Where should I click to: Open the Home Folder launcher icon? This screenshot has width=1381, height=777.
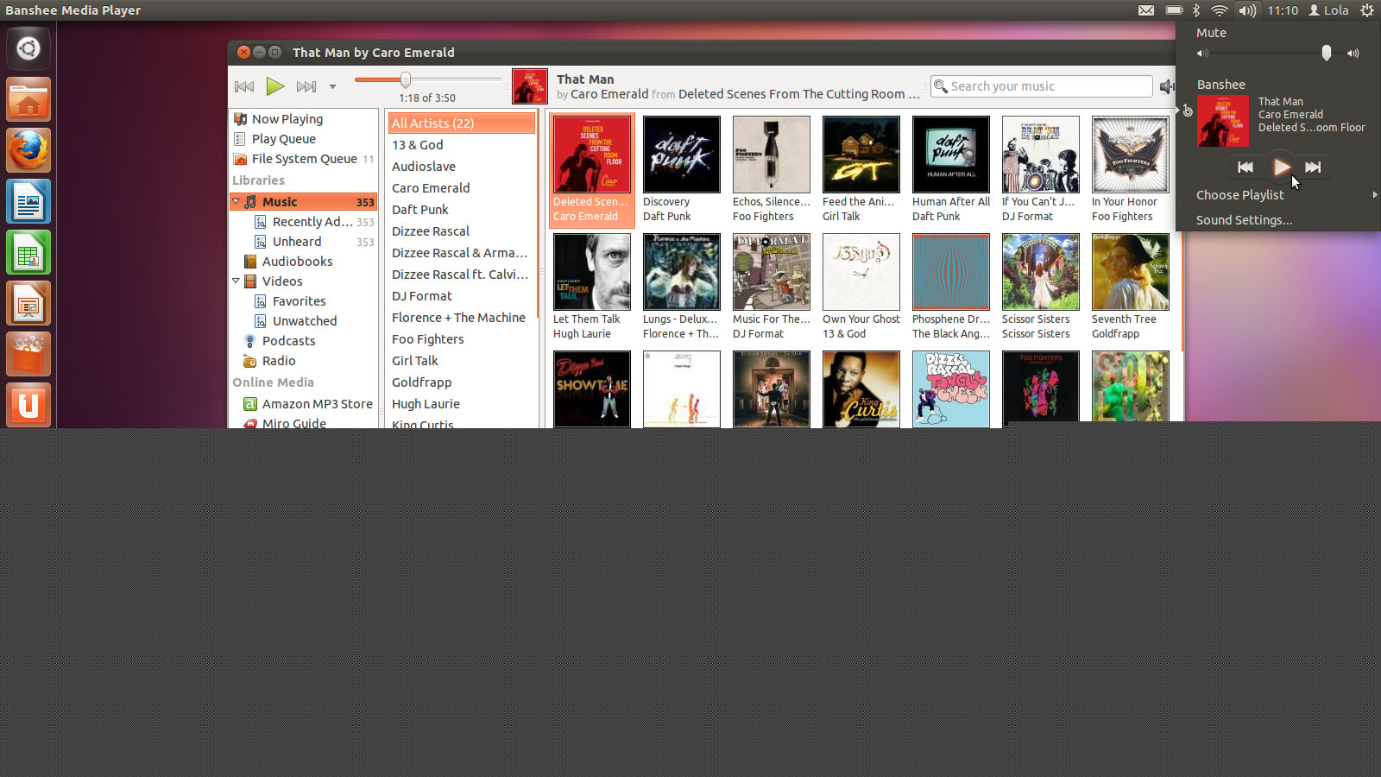click(x=28, y=99)
